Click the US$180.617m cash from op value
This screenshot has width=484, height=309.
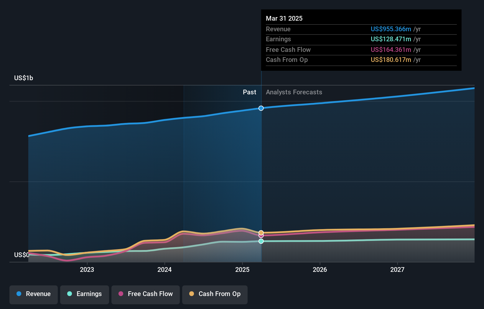click(391, 60)
